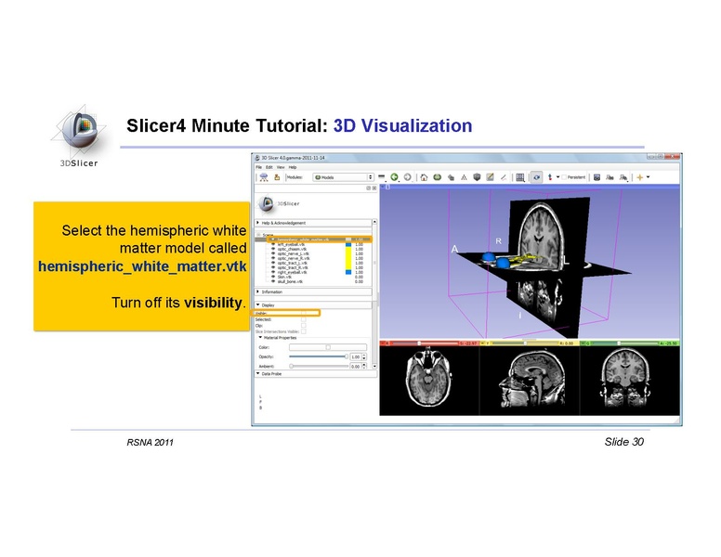Viewport: 721px width, 557px height.
Task: Expand the Information section
Action: click(x=313, y=291)
